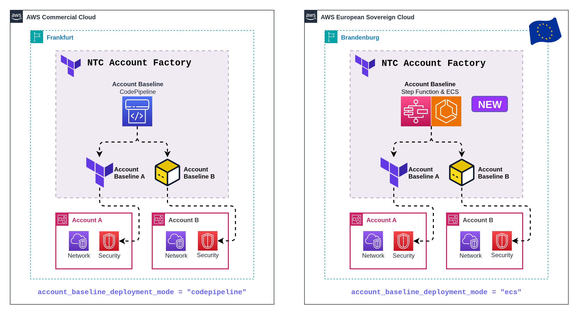
Task: Select Network icon in Frankfurt Account A
Action: point(79,241)
